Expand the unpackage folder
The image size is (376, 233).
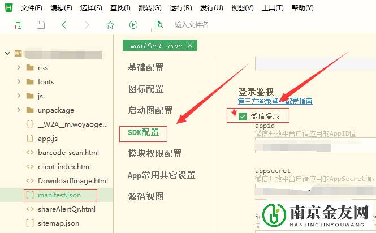pos(19,110)
